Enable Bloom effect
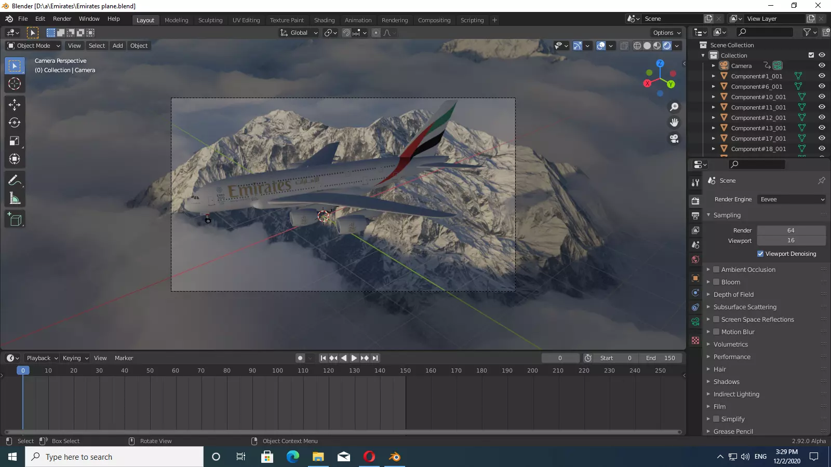Viewport: 831px width, 467px height. tap(716, 282)
